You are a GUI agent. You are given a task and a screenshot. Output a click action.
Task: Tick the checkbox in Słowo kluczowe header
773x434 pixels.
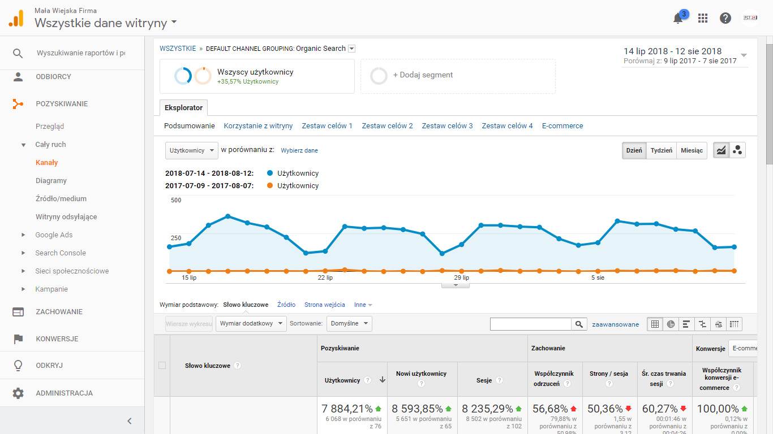point(162,366)
